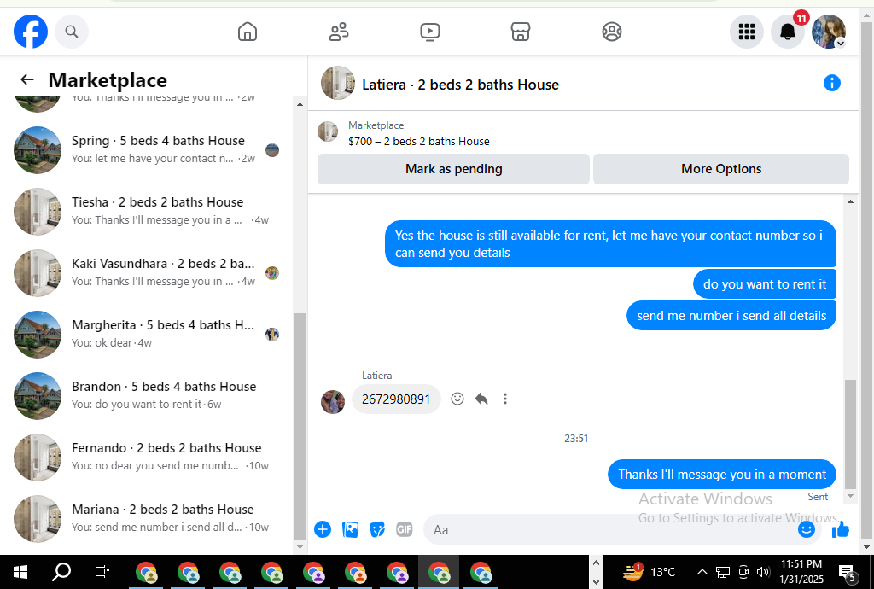Open the Video icon in top navigation
The height and width of the screenshot is (589, 874).
click(x=430, y=32)
